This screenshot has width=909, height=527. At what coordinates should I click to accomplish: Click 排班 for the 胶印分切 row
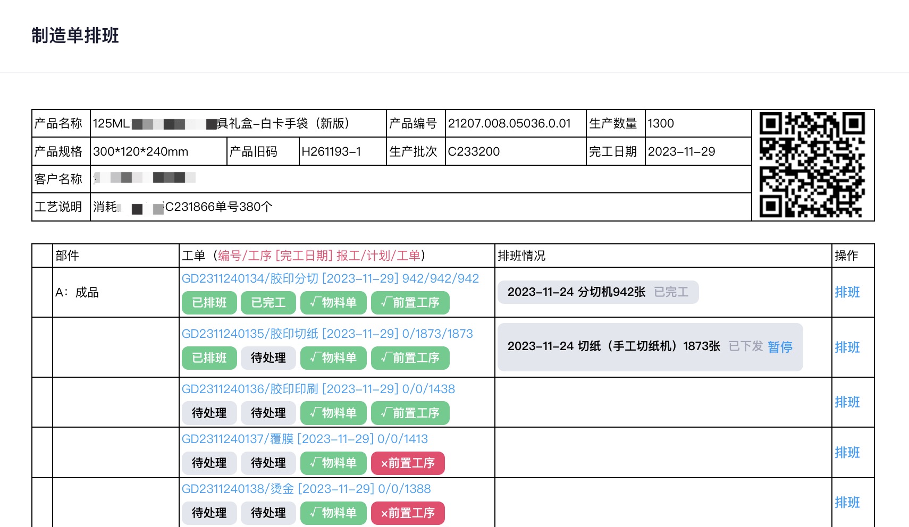(847, 292)
